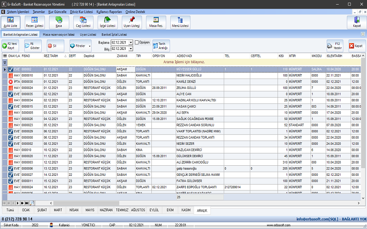The image size is (367, 229).
Task: Print the list with F12 Yazdır
Action: (335, 46)
